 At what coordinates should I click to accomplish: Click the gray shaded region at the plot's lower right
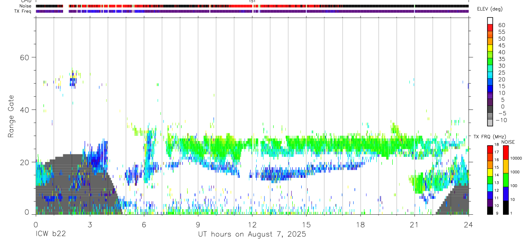pos(455,201)
